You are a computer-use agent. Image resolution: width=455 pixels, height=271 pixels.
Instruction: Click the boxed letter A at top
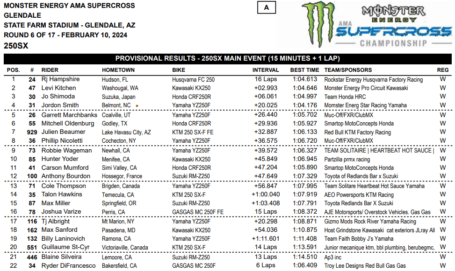point(267,7)
